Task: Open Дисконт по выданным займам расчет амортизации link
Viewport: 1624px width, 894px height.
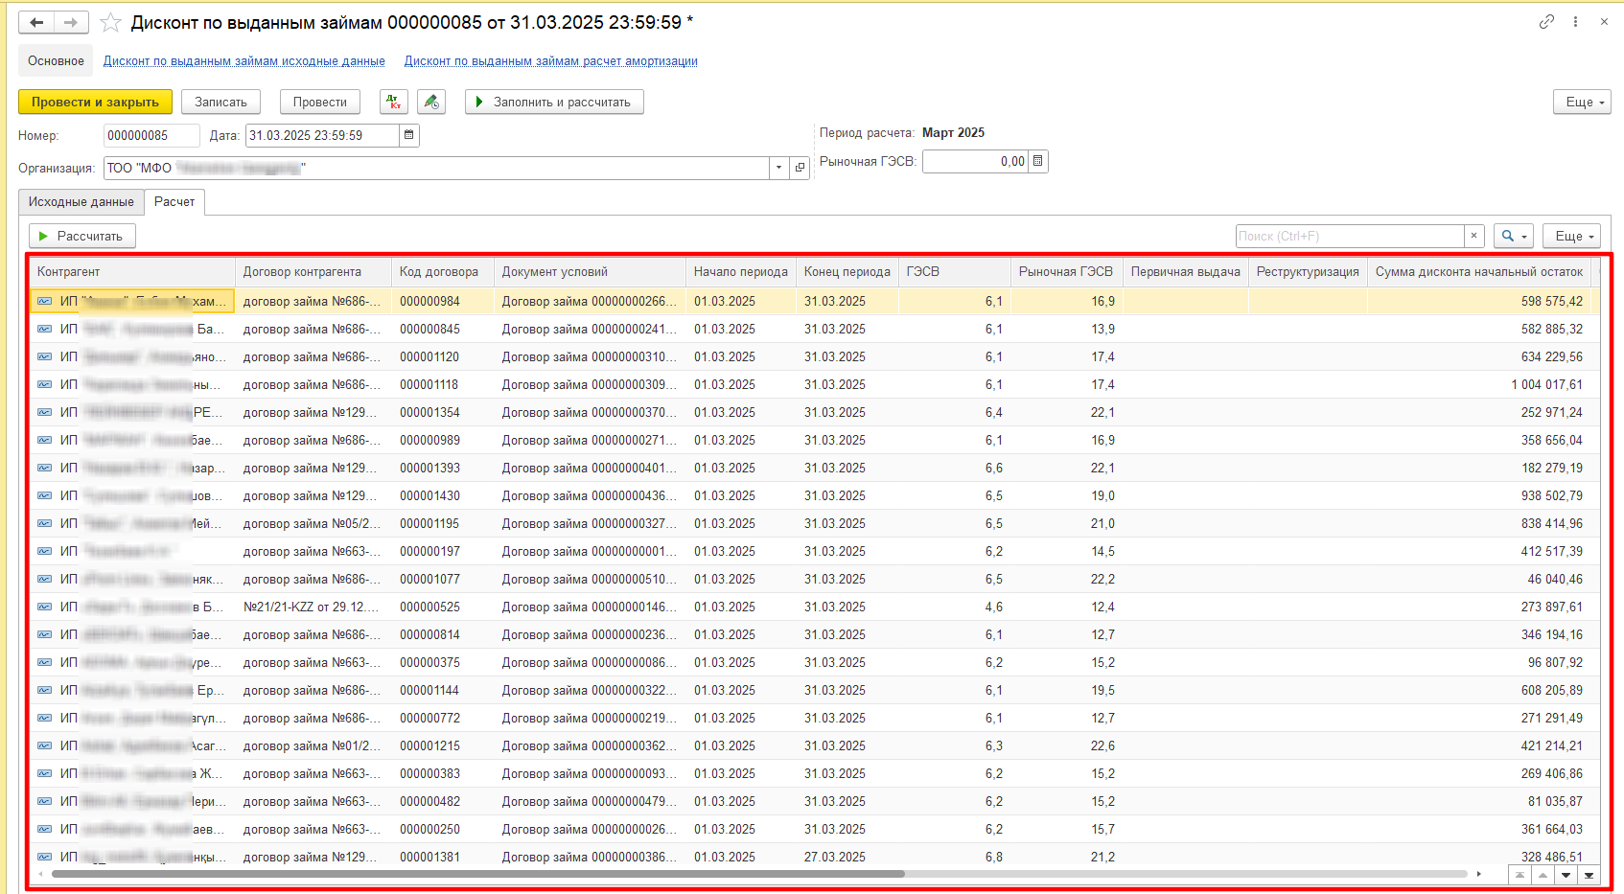Action: click(551, 61)
